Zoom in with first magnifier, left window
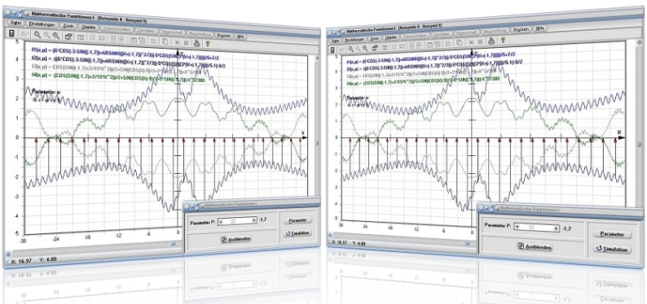 pos(37,35)
